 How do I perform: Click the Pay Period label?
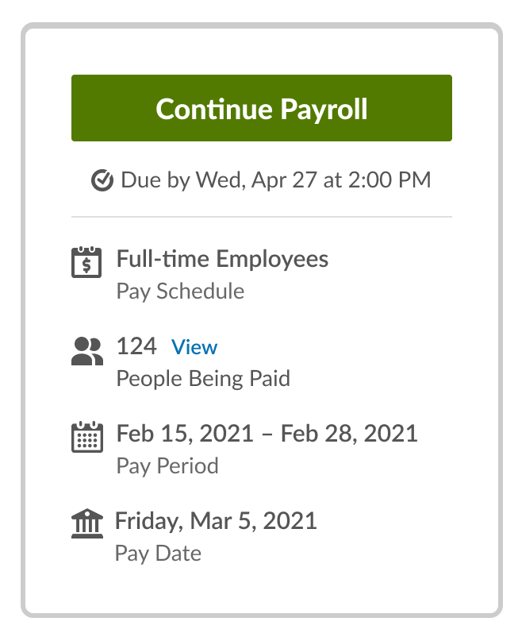click(x=167, y=466)
